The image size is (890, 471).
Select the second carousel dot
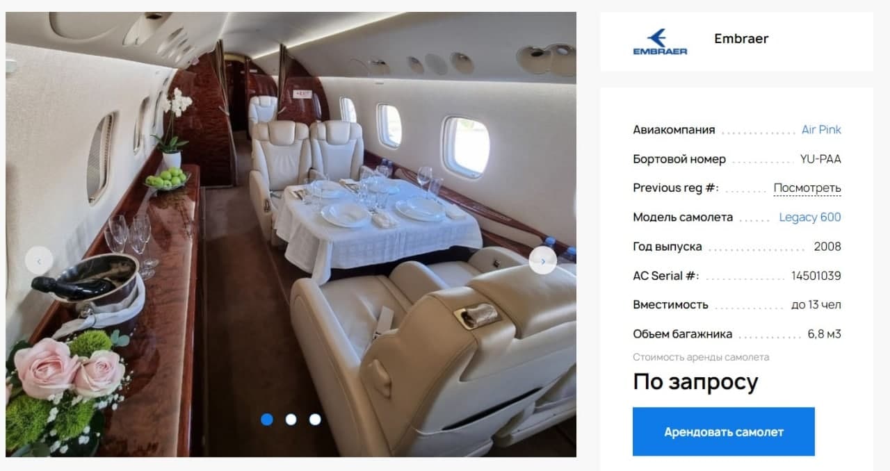(291, 419)
